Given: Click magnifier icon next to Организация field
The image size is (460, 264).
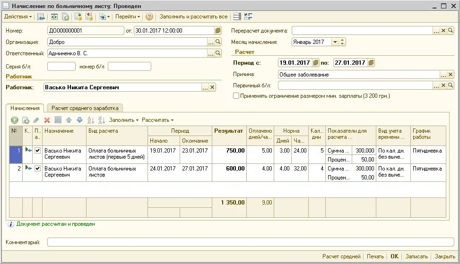Looking at the screenshot, I should (217, 42).
